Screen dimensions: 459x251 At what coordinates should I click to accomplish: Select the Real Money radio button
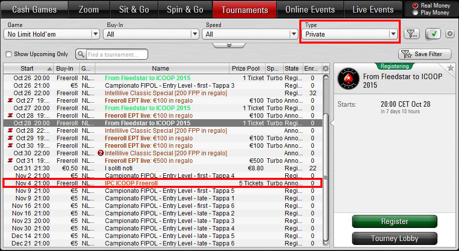[x=415, y=6]
